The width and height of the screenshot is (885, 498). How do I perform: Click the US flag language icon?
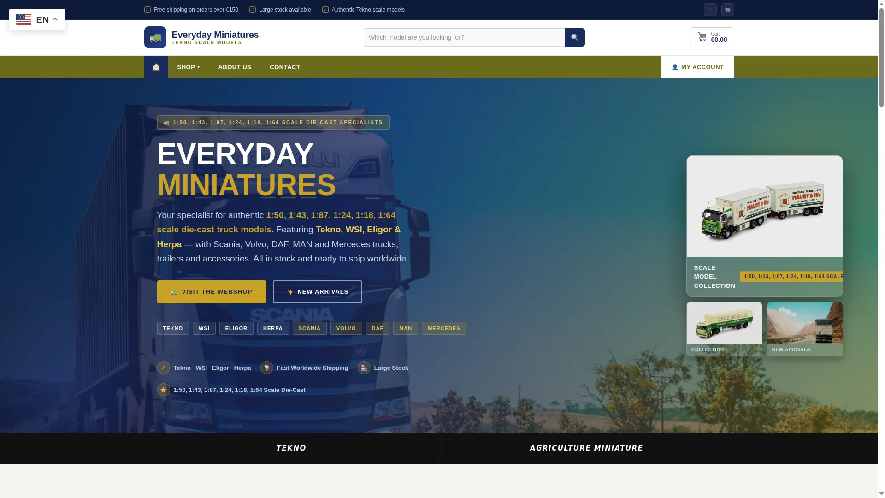coord(24,20)
